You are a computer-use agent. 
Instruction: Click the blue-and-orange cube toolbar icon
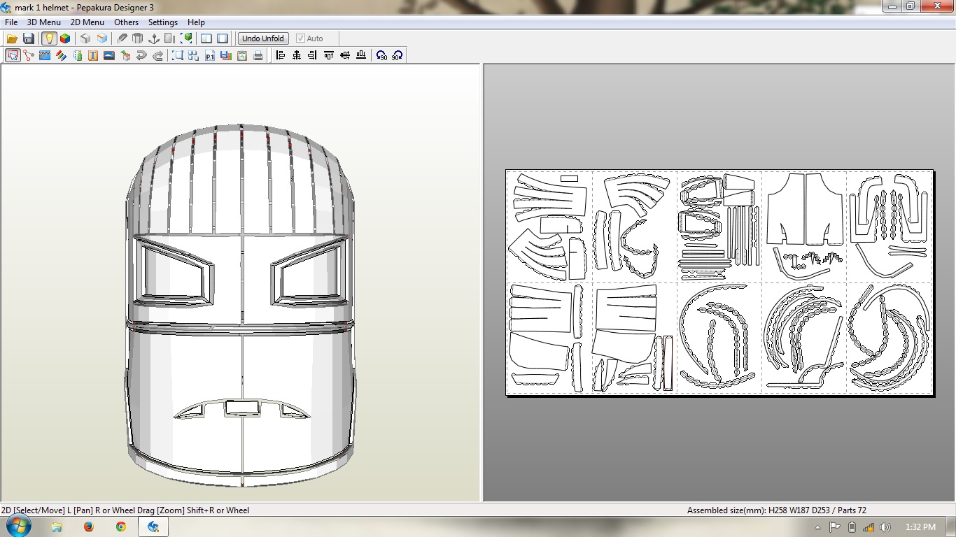pyautogui.click(x=102, y=38)
